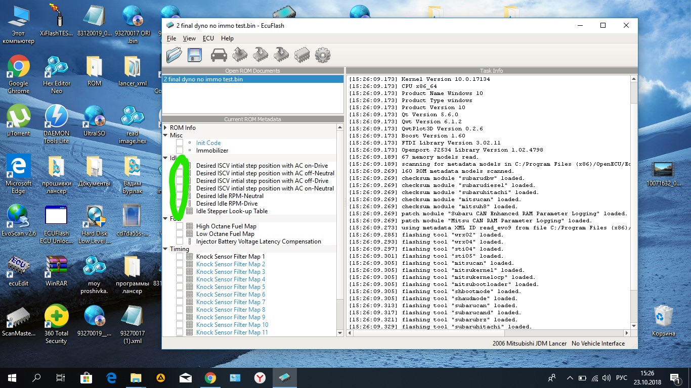Check the High Octane Fuel Map box
The image size is (691, 388).
[180, 226]
